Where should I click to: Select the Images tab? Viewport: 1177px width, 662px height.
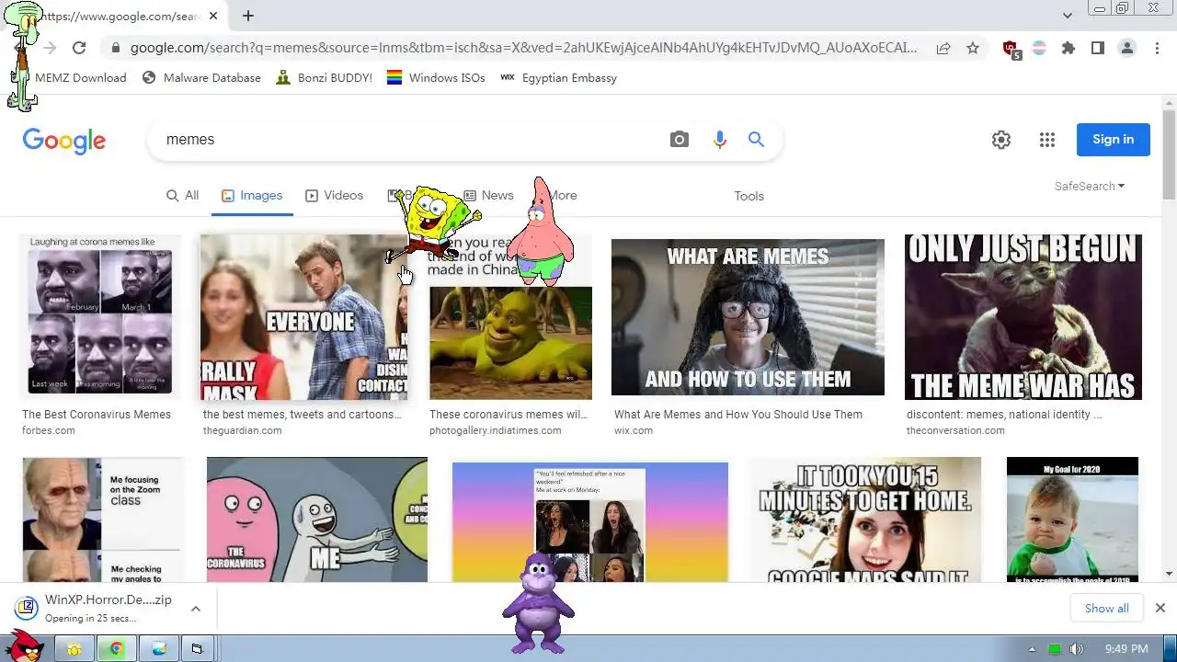252,195
